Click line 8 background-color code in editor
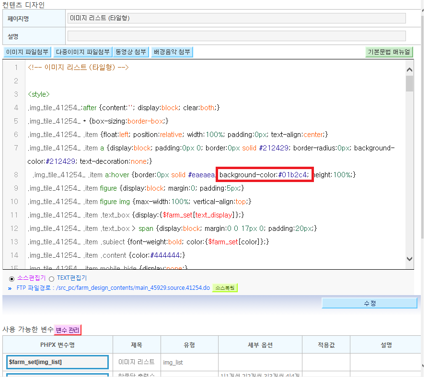Screen dimensions: 428x377 265,174
